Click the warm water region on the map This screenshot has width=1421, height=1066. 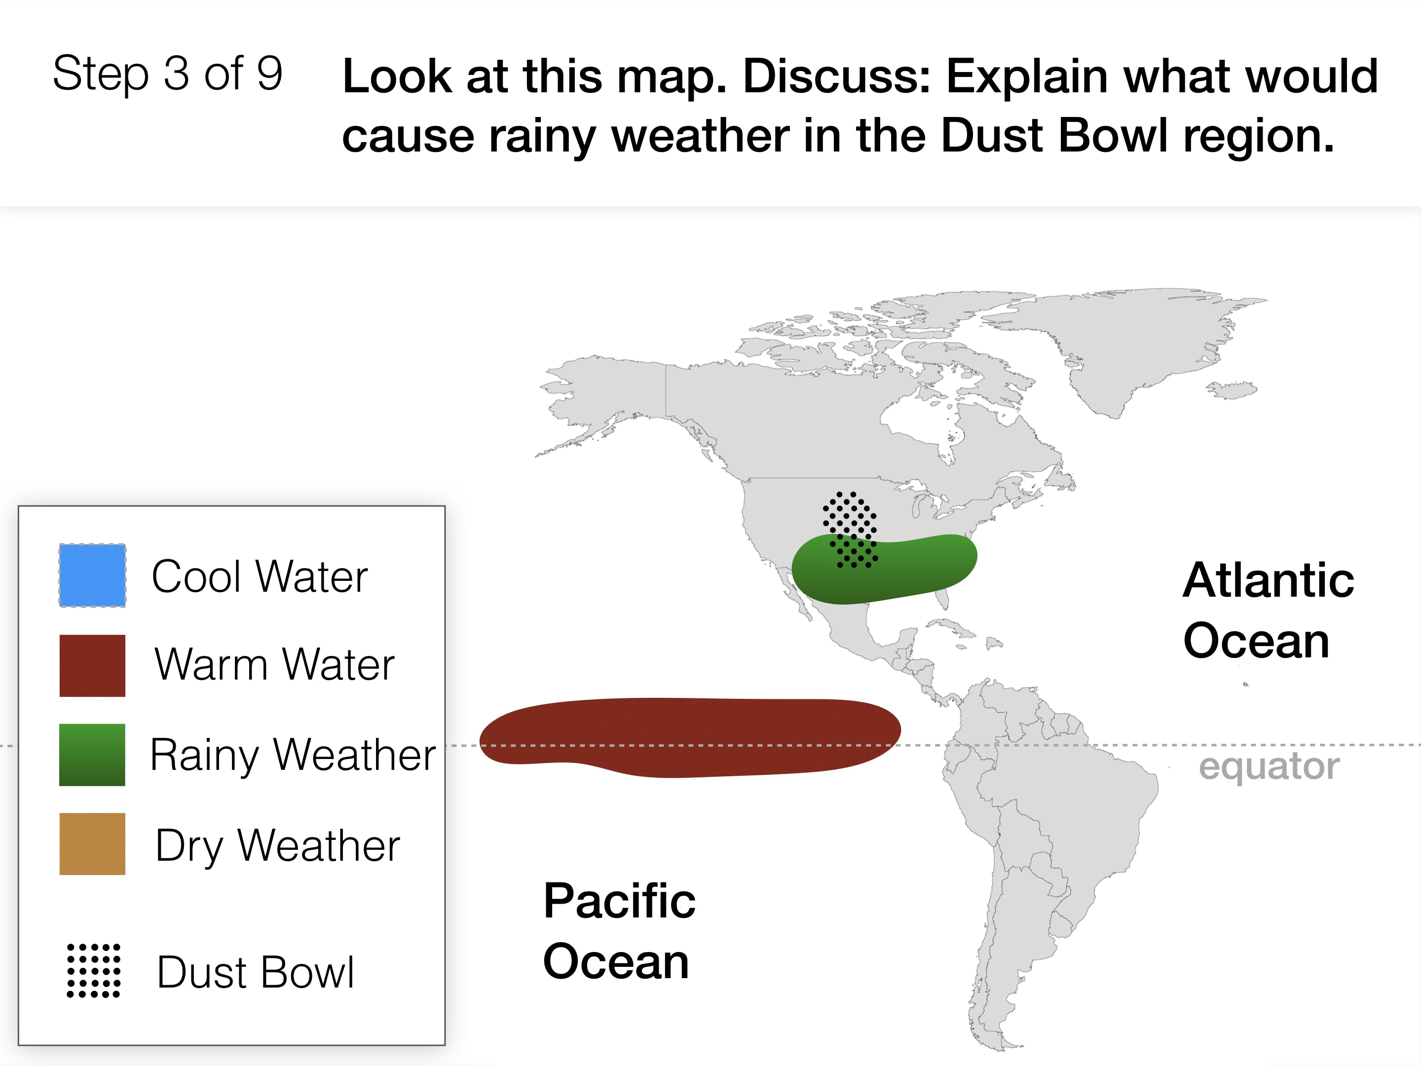[x=691, y=738]
